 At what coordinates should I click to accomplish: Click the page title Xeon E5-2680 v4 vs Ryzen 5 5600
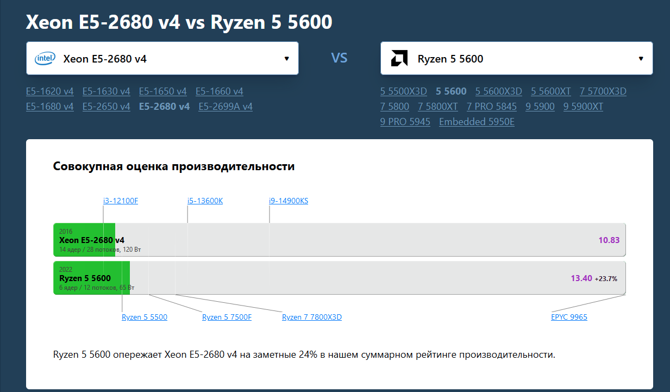click(x=179, y=22)
